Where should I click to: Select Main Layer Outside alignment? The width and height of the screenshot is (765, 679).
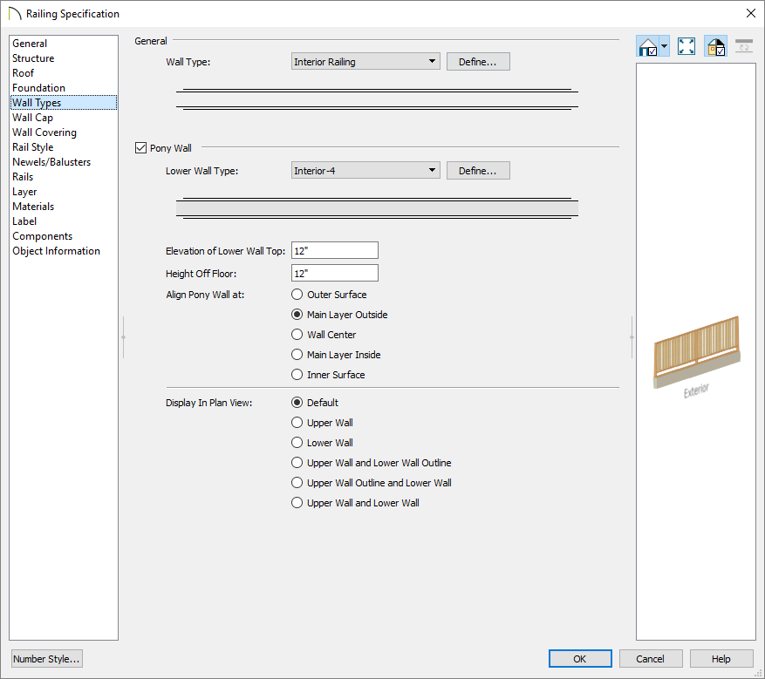point(297,315)
